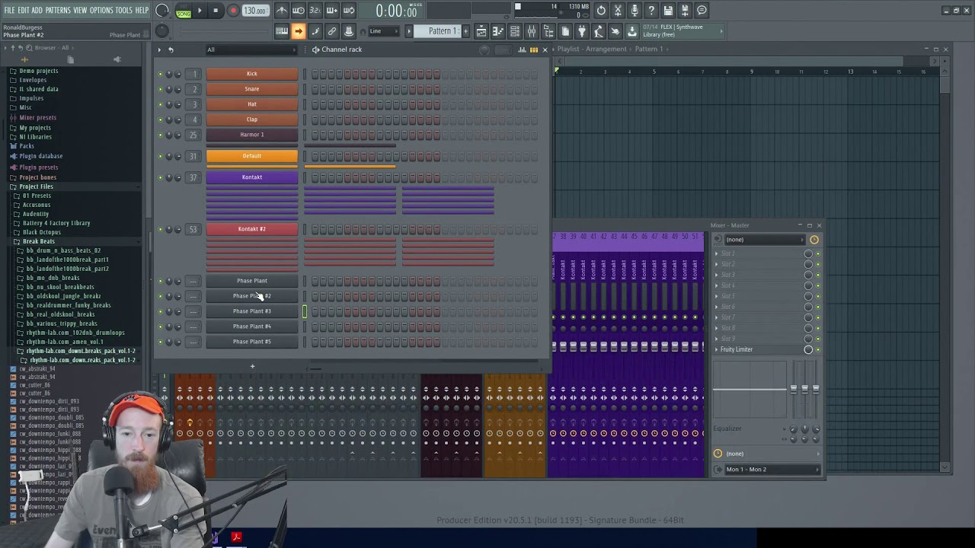Toggle mute LED for Clap channel

160,119
